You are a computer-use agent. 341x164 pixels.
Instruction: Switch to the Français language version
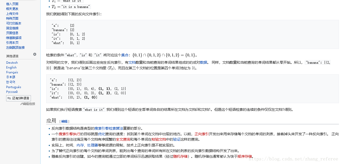click(12, 72)
